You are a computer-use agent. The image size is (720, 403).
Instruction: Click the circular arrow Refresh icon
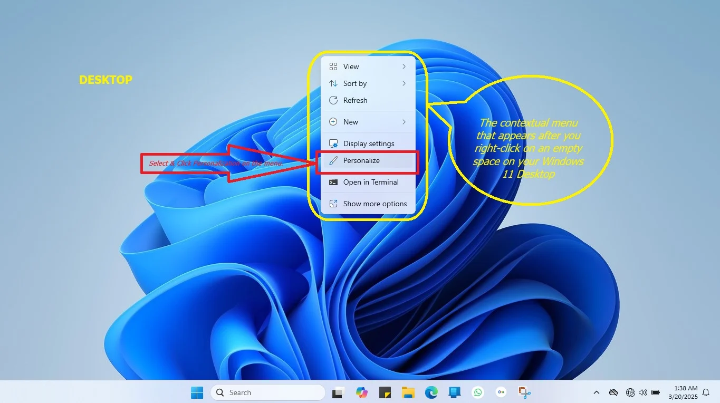coord(333,100)
